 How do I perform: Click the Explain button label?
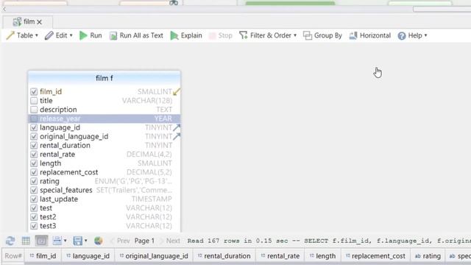(x=191, y=35)
